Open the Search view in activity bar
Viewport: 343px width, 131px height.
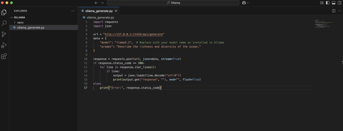click(4, 23)
